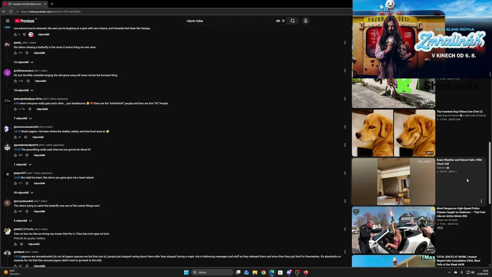Expand the 1 odpověď reply
The height and width of the screenshot is (277, 492).
[23, 165]
